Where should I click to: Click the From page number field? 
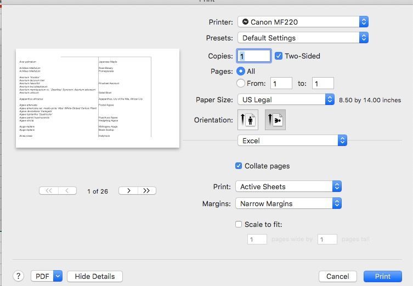click(x=281, y=84)
